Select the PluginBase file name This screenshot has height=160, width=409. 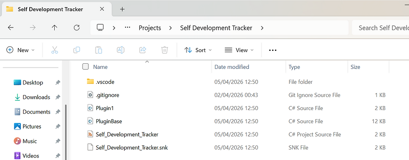[109, 121]
